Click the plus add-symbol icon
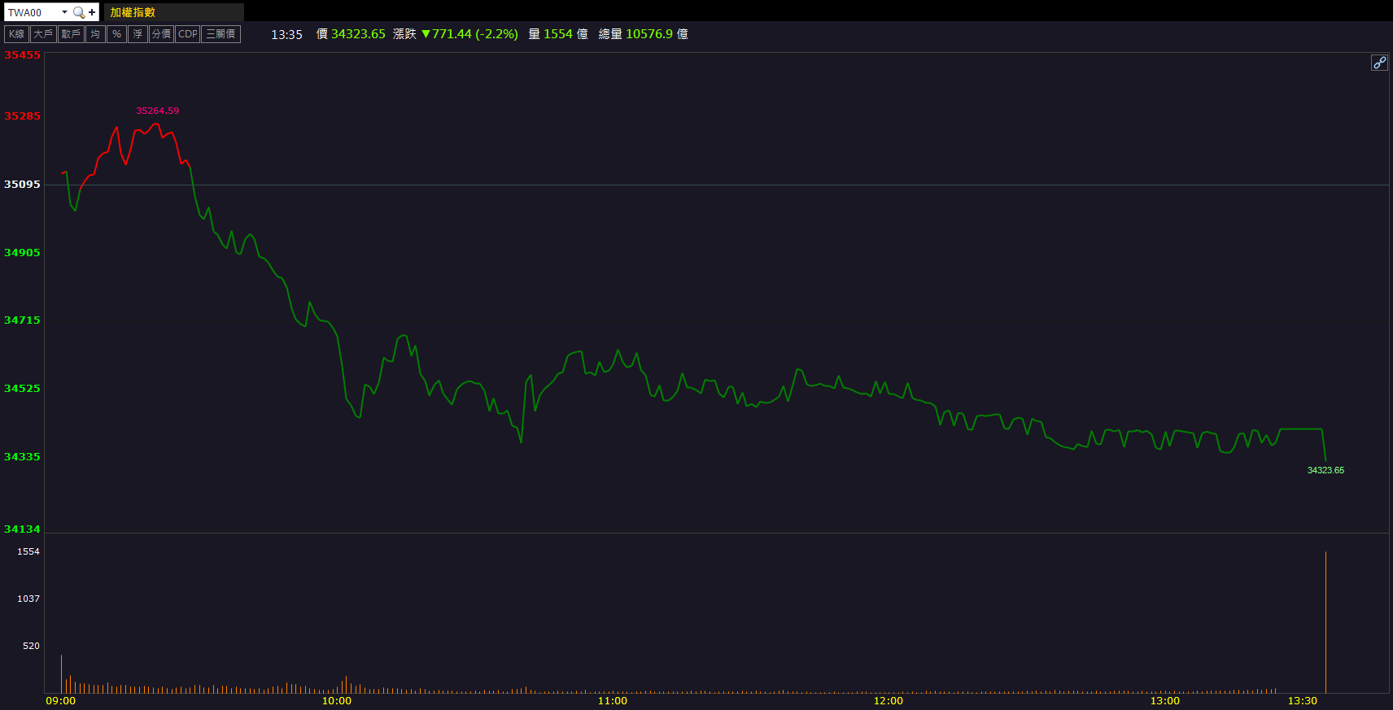This screenshot has height=710, width=1393. coord(92,12)
